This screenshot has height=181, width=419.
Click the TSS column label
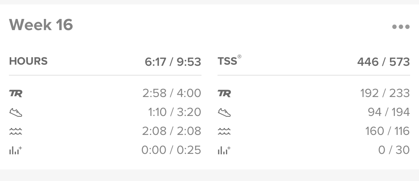pos(229,61)
